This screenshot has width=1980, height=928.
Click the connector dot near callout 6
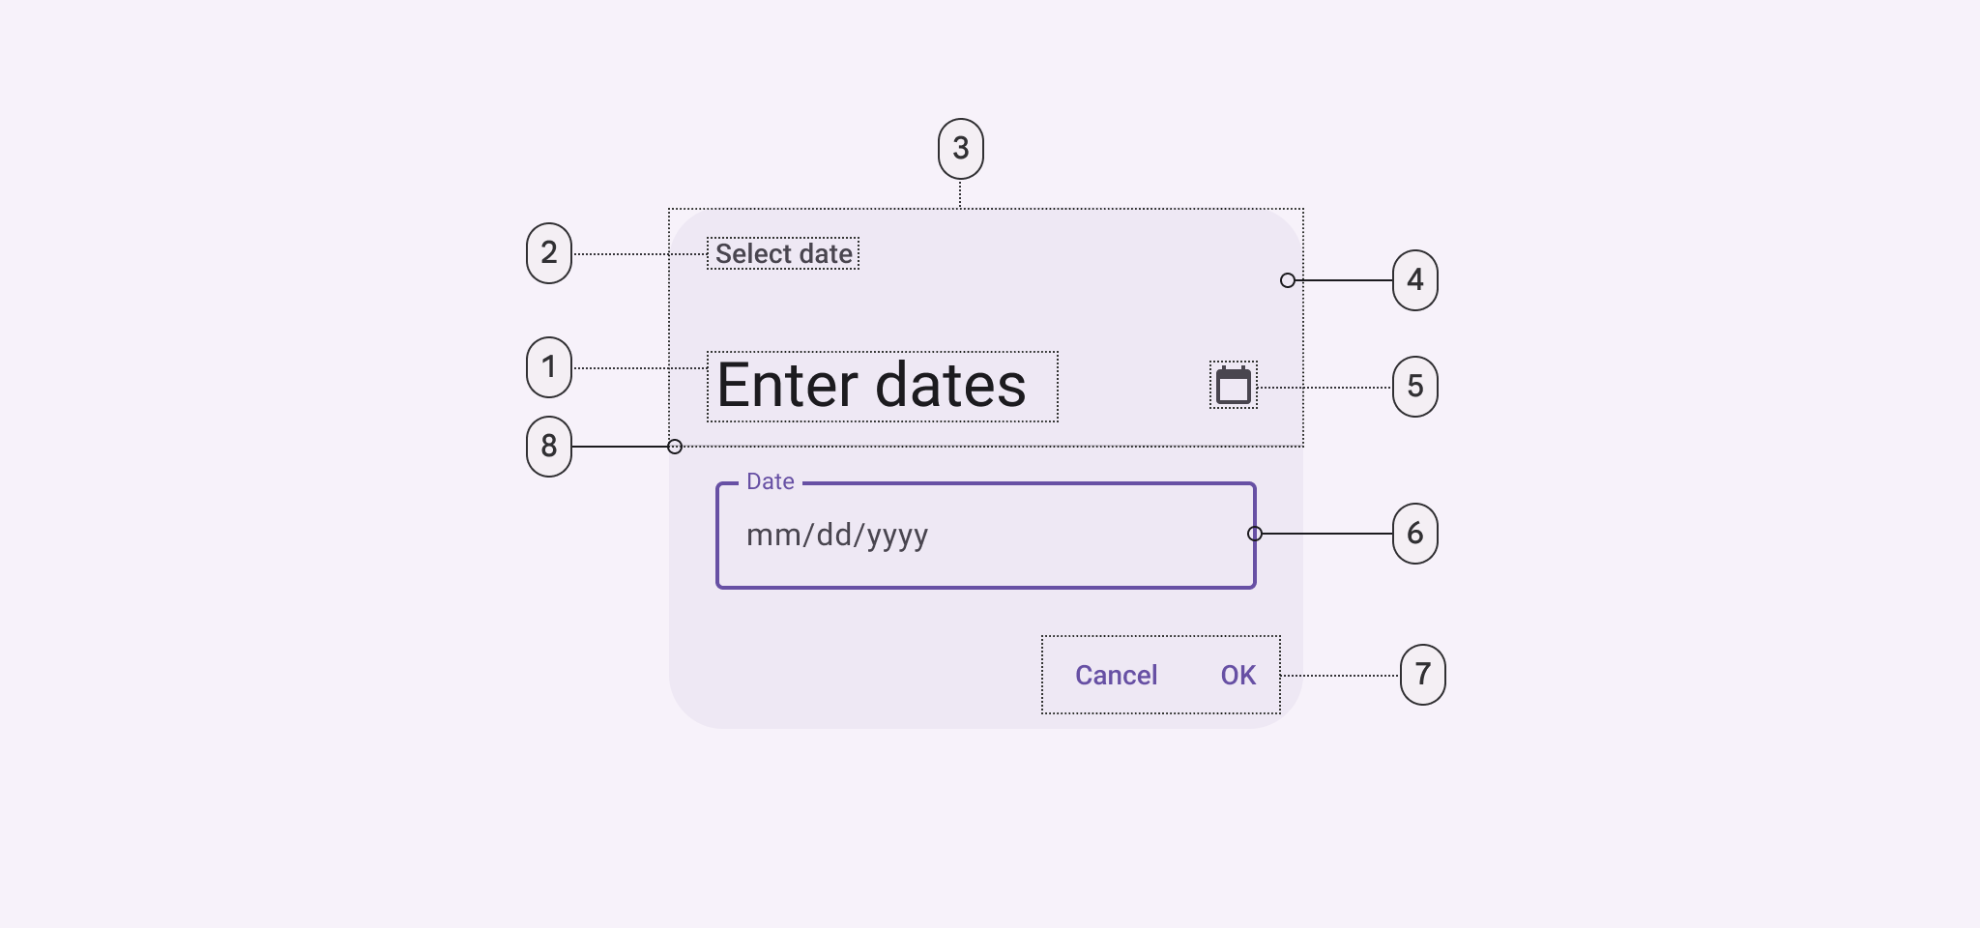(x=1254, y=534)
